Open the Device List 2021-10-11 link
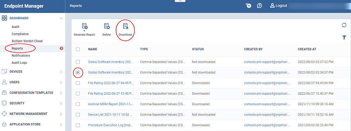The image size is (351, 131). click(x=110, y=115)
